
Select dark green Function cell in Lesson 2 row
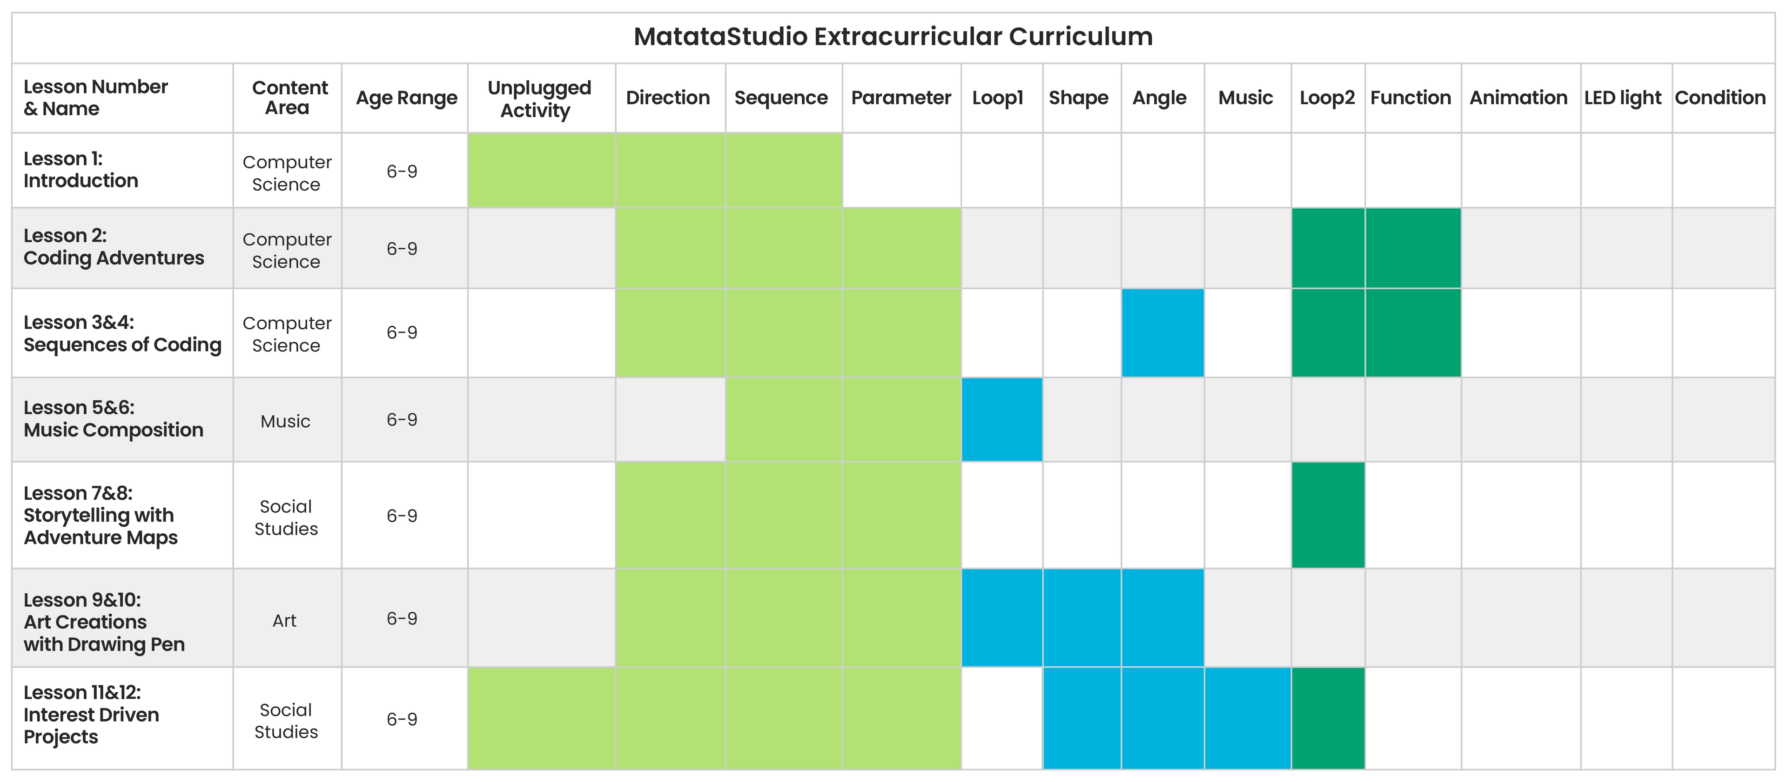pyautogui.click(x=1412, y=248)
